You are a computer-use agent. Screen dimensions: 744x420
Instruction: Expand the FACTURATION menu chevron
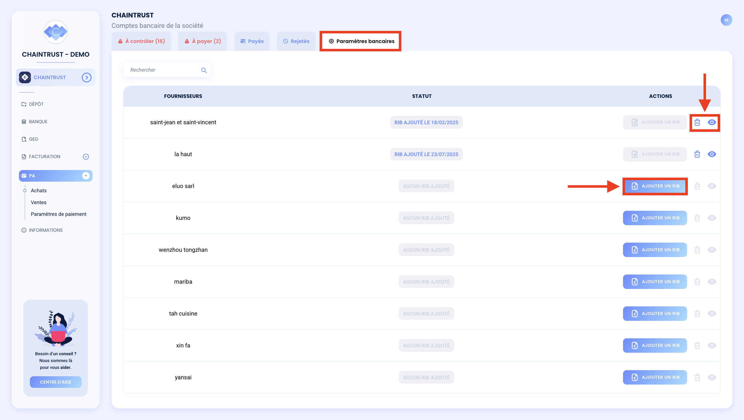pos(86,157)
